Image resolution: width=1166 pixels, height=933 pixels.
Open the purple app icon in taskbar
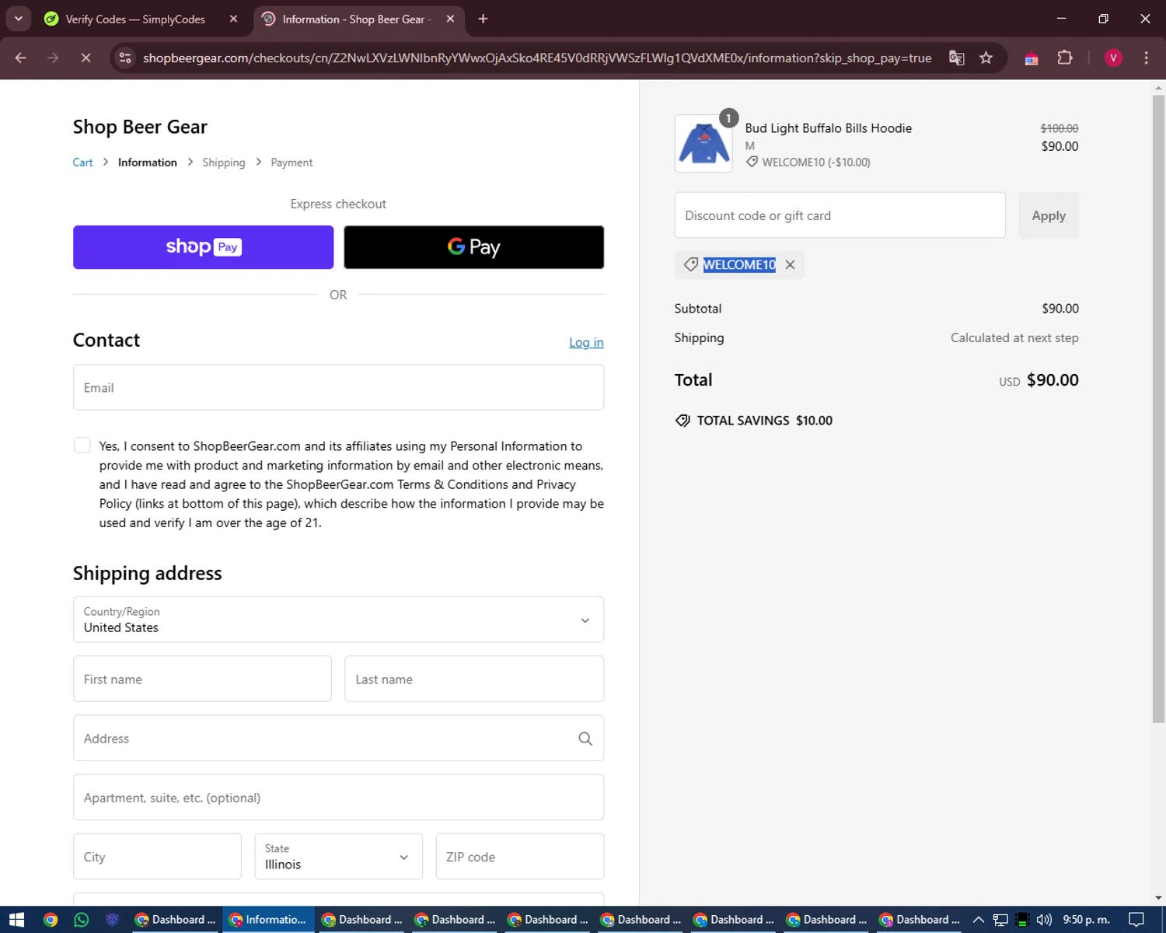tap(113, 920)
